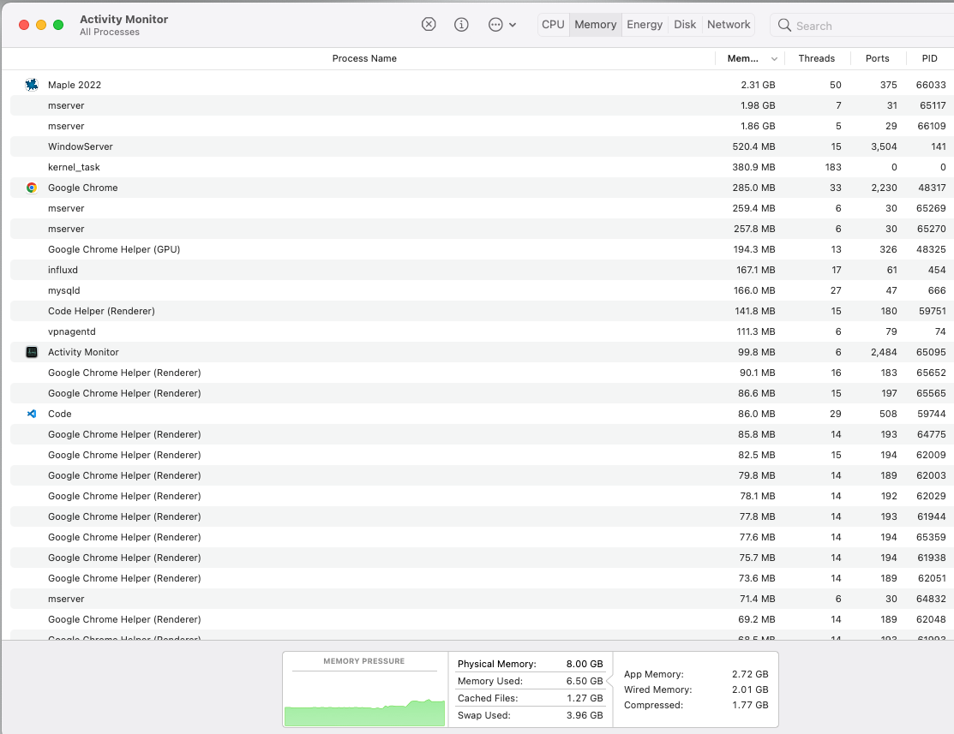Sort by Memory column header
The image size is (954, 734).
click(x=743, y=58)
